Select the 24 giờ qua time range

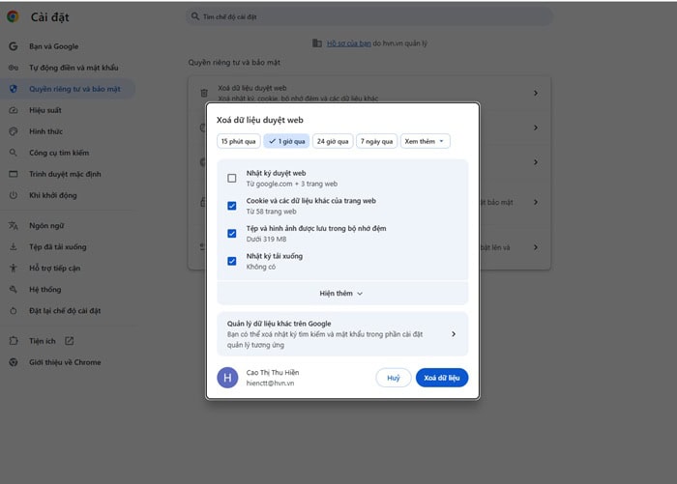tap(333, 141)
